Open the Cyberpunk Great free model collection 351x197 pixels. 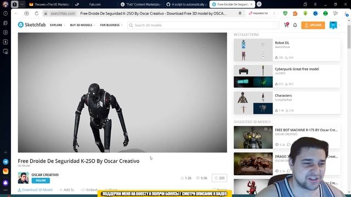click(297, 69)
